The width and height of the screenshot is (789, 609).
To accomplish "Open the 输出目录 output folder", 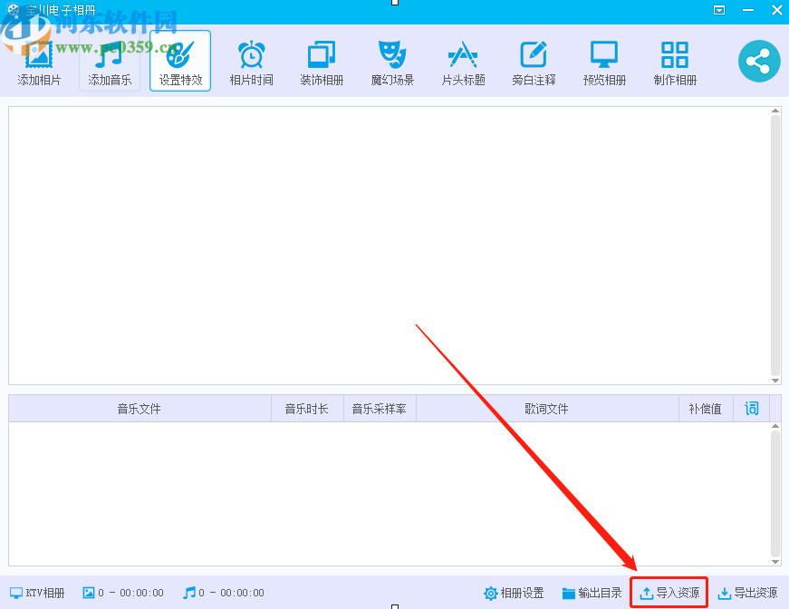I will click(x=592, y=593).
